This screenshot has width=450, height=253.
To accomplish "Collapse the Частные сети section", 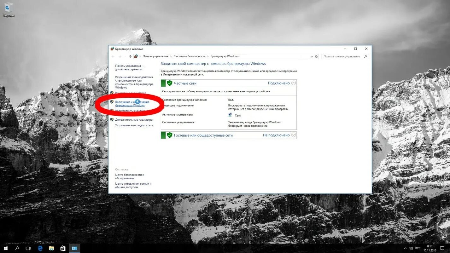I will point(294,83).
